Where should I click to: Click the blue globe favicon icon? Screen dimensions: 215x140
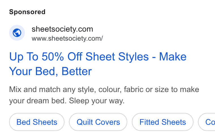tap(17, 33)
